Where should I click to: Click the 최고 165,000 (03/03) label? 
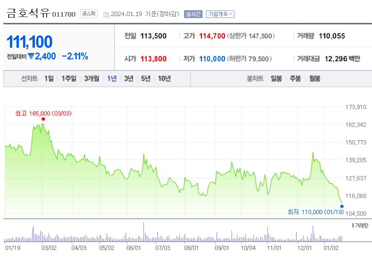click(43, 113)
